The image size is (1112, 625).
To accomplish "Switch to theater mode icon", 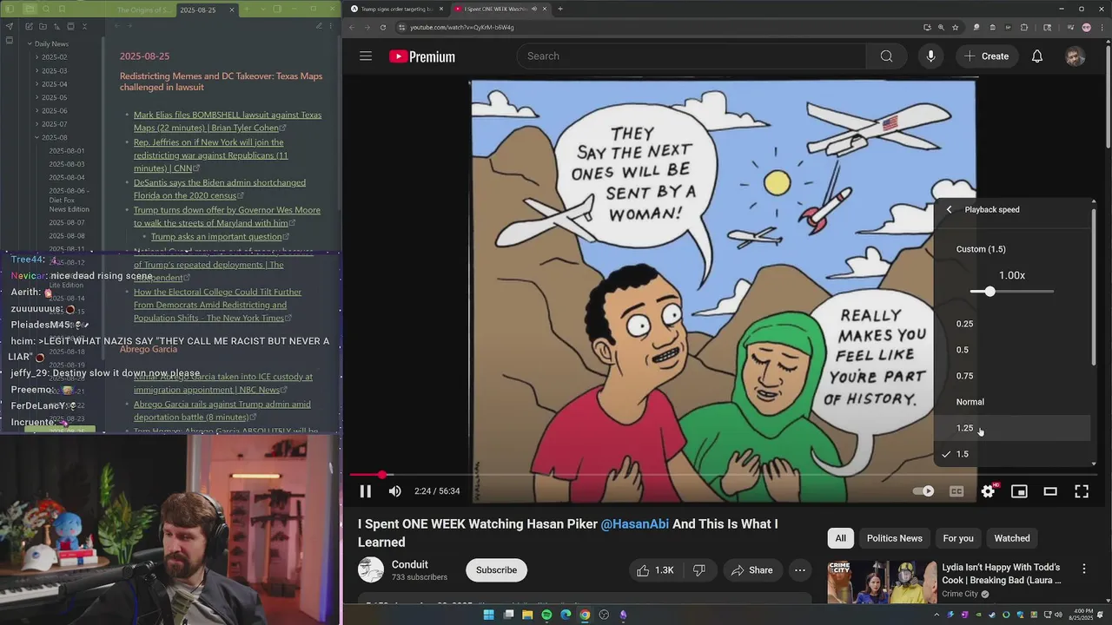I will tap(1050, 491).
